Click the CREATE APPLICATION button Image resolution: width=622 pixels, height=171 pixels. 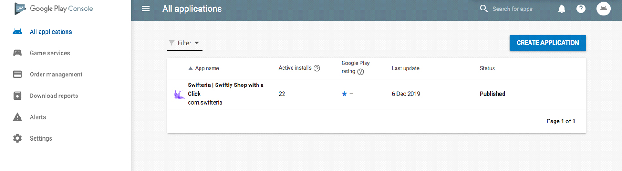coord(548,43)
